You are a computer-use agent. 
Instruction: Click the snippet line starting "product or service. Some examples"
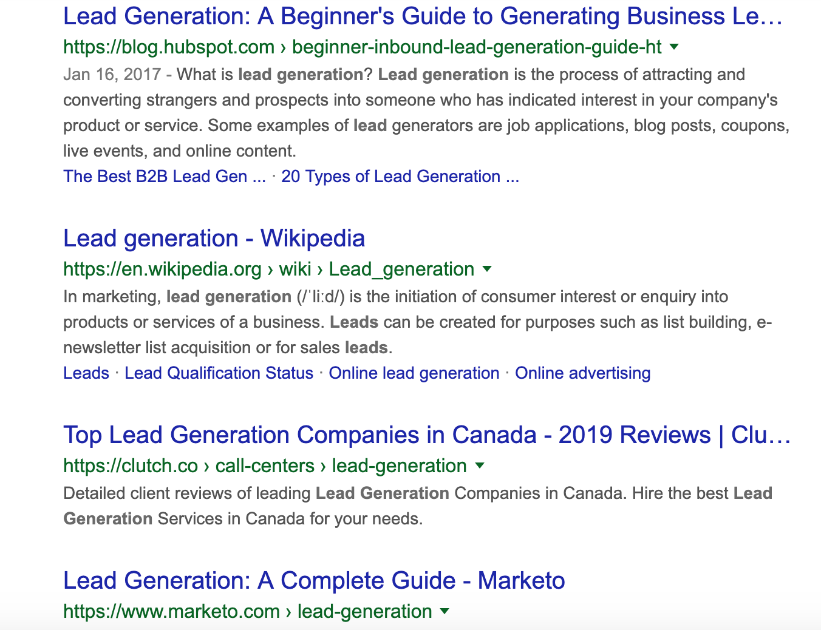[426, 126]
